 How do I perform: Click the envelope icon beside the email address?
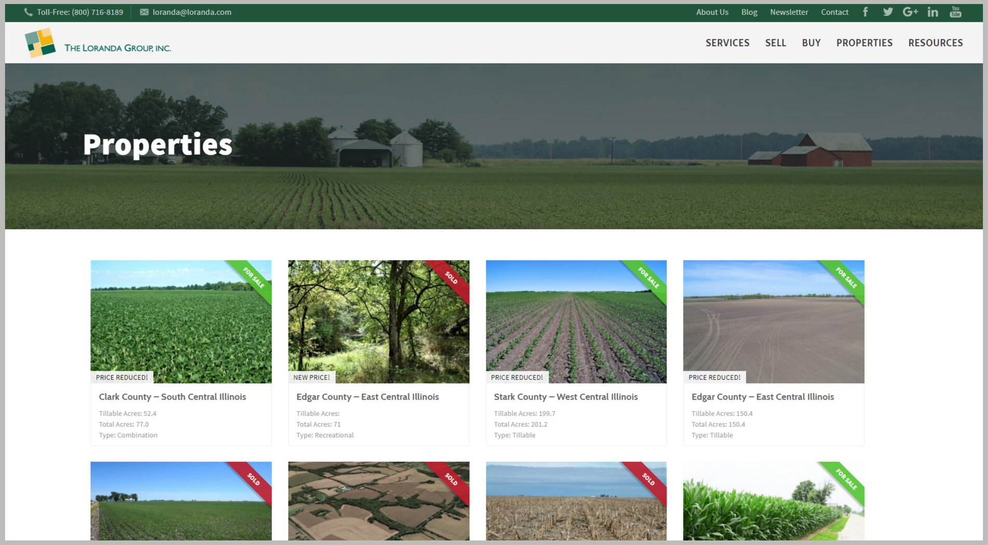click(x=144, y=12)
